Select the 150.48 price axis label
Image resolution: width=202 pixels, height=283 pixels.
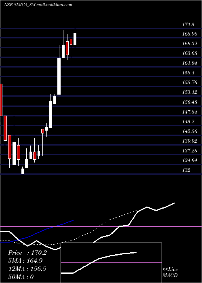click(x=190, y=102)
